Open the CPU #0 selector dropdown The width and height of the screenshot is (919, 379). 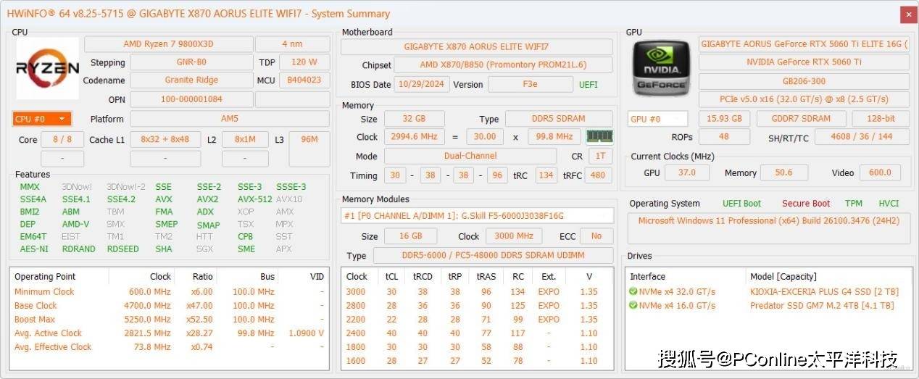point(42,119)
